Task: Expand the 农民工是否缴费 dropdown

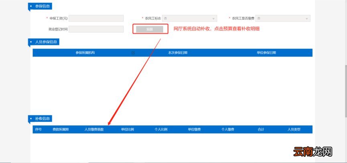Action: tap(283, 18)
